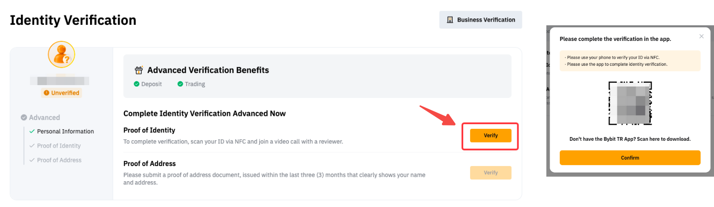Click the Bybit TR App download text
This screenshot has width=714, height=207.
[x=630, y=139]
